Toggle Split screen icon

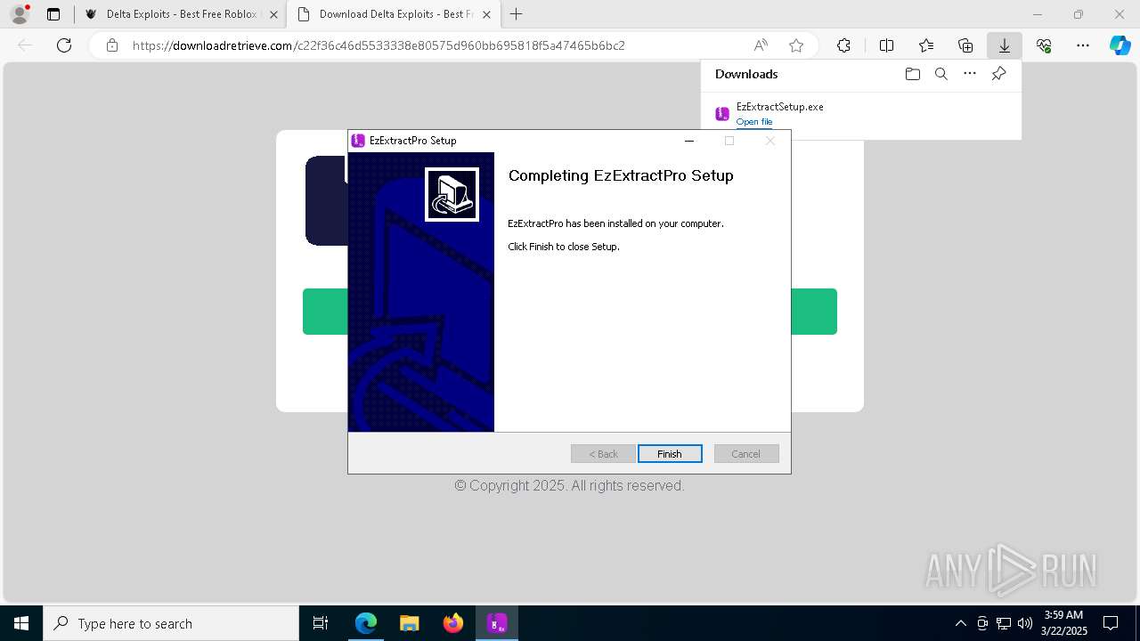click(x=886, y=45)
